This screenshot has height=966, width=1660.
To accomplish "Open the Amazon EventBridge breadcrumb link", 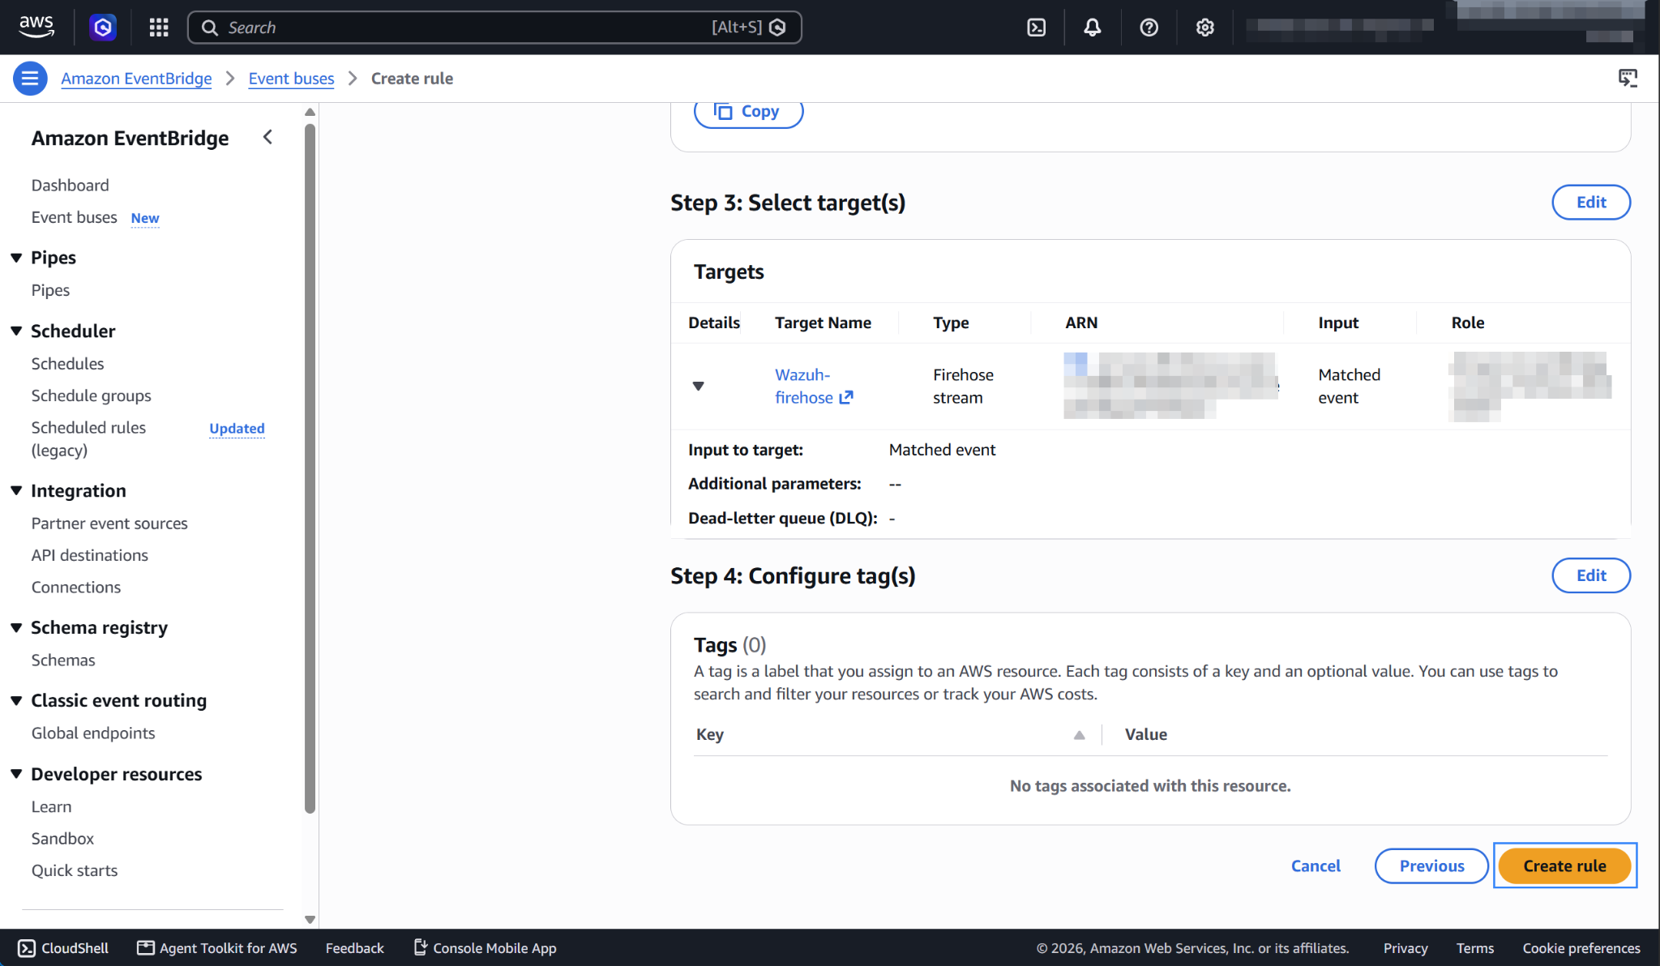I will (136, 79).
